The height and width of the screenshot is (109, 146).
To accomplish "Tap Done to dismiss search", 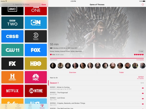I will 44,4.
